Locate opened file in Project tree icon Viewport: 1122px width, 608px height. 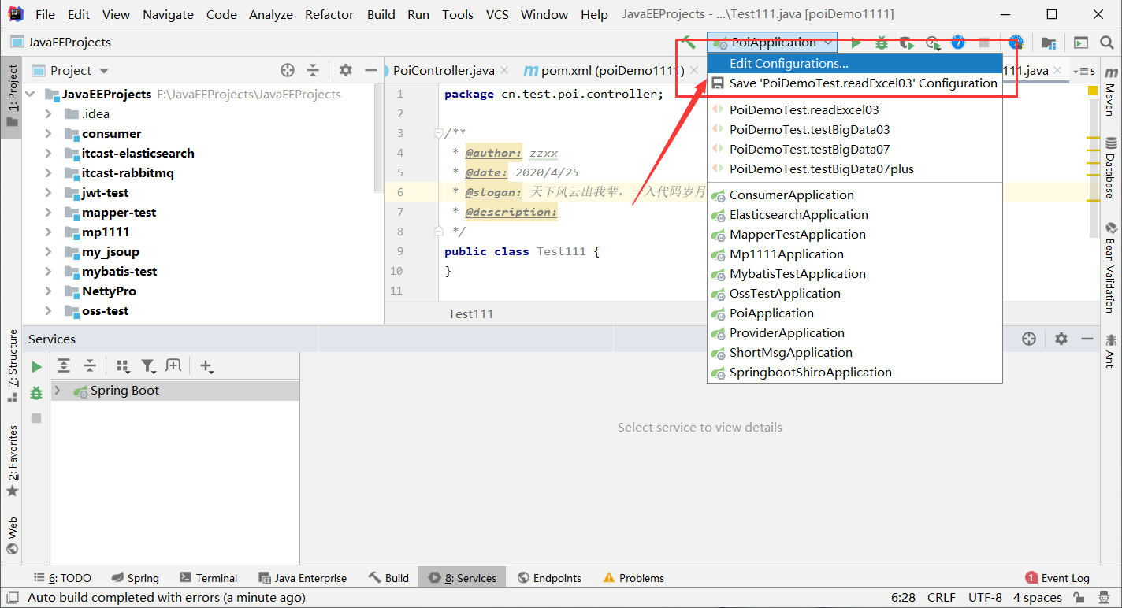[x=288, y=70]
